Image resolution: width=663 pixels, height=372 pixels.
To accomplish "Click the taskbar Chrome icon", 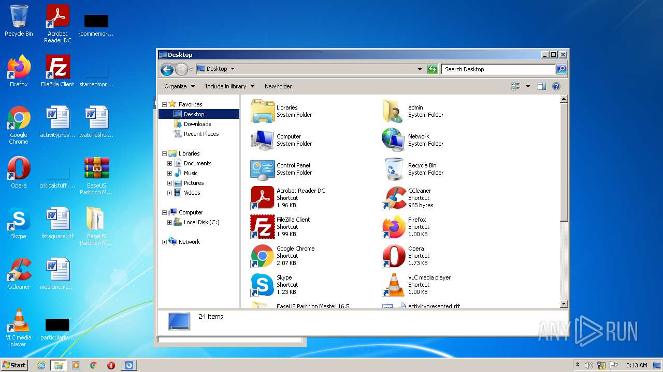I will (x=94, y=365).
